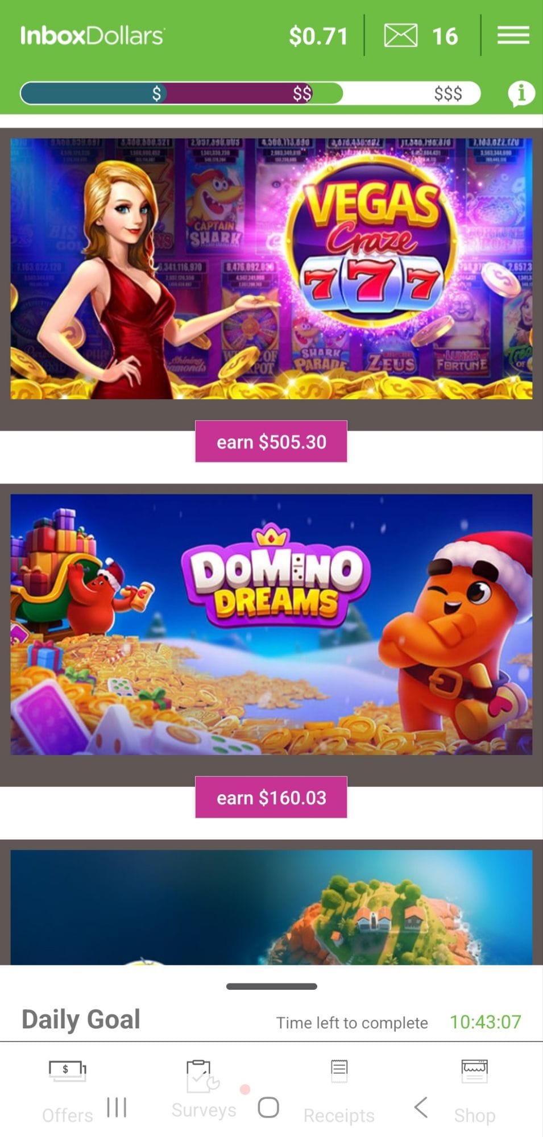Tap the info bubble icon
The height and width of the screenshot is (1137, 543).
(521, 93)
